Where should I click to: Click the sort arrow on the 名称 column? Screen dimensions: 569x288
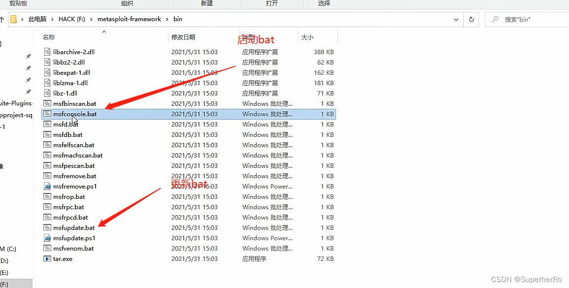(103, 31)
